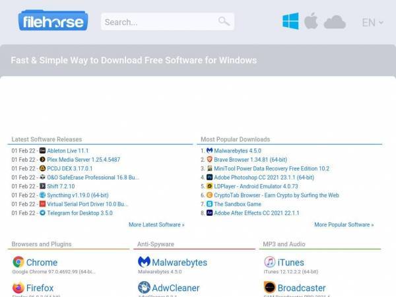The image size is (396, 297).
Task: Click the magnifying glass search icon
Action: (x=224, y=21)
